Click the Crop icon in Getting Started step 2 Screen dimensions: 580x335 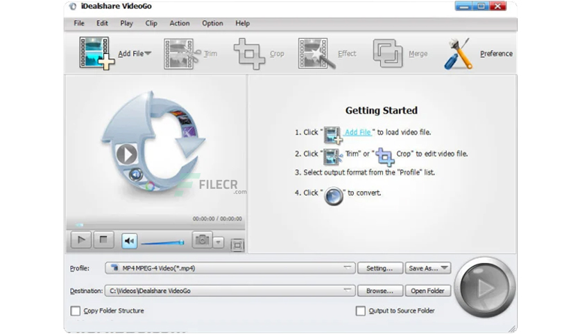(385, 157)
